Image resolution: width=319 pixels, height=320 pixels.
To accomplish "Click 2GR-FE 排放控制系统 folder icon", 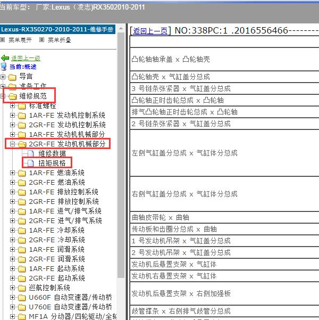I will pyautogui.click(x=22, y=201).
